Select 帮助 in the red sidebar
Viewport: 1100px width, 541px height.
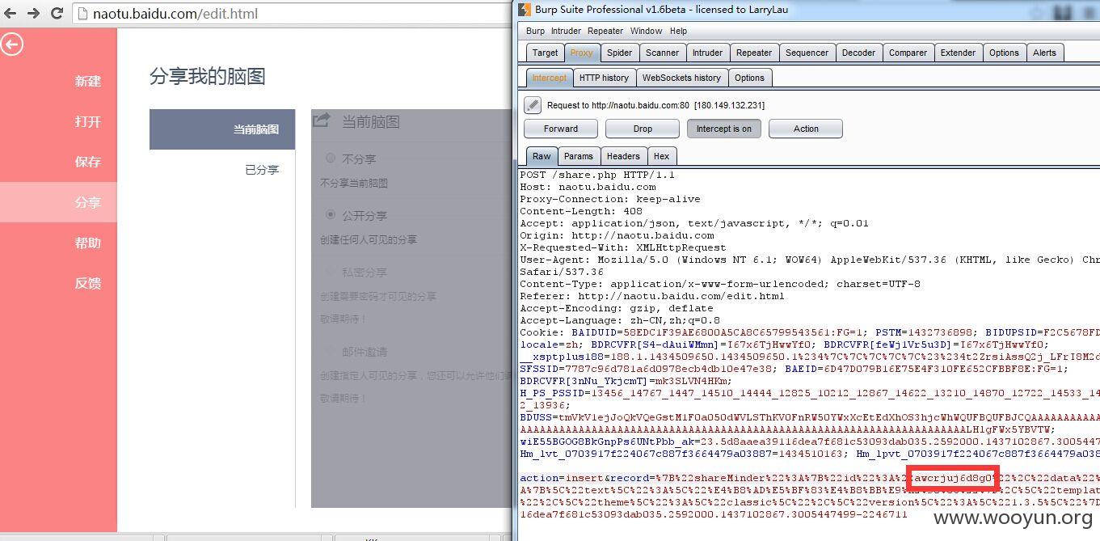pos(88,243)
